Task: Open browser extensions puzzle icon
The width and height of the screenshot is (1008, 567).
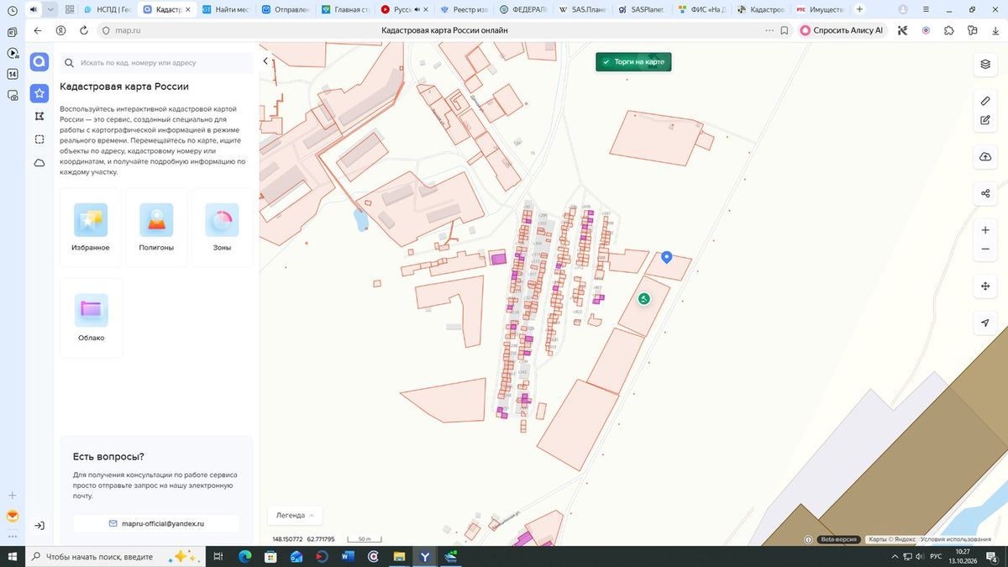Action: 948,30
